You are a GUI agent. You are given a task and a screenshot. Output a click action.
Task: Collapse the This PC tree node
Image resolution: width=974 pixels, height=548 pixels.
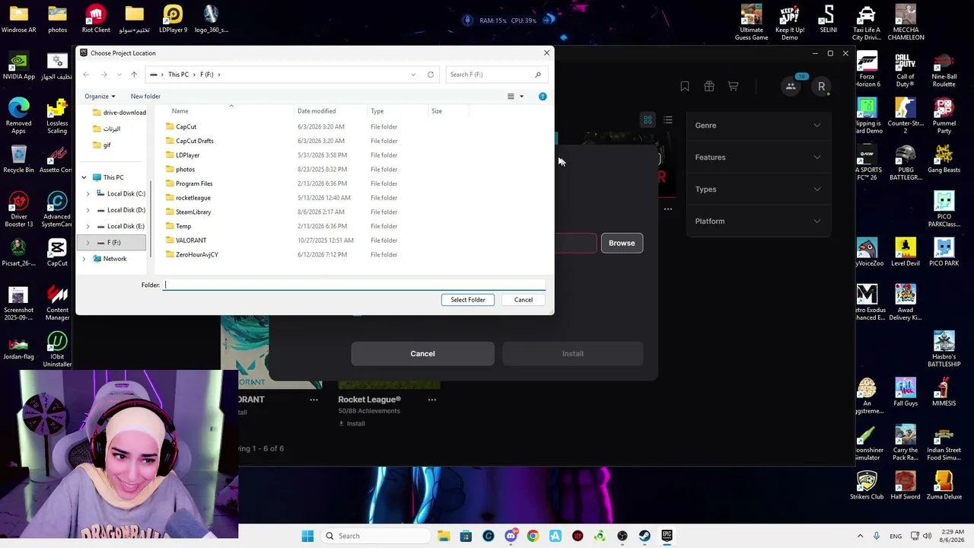(84, 177)
